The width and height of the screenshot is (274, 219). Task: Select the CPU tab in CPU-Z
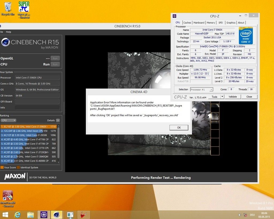(178, 22)
